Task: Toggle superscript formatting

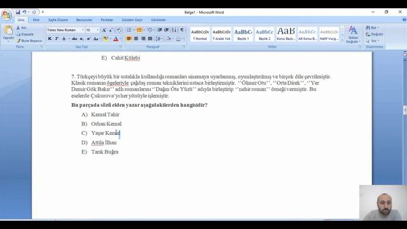Action: pos(88,39)
